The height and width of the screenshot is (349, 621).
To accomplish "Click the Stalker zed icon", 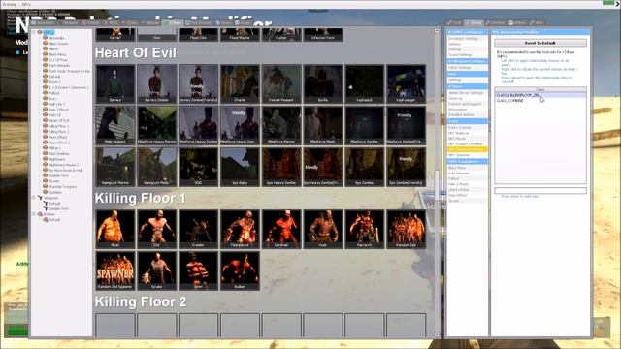I will [240, 270].
